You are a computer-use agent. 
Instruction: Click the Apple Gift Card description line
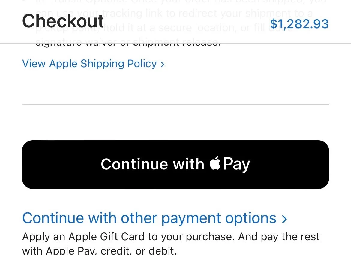(x=170, y=237)
